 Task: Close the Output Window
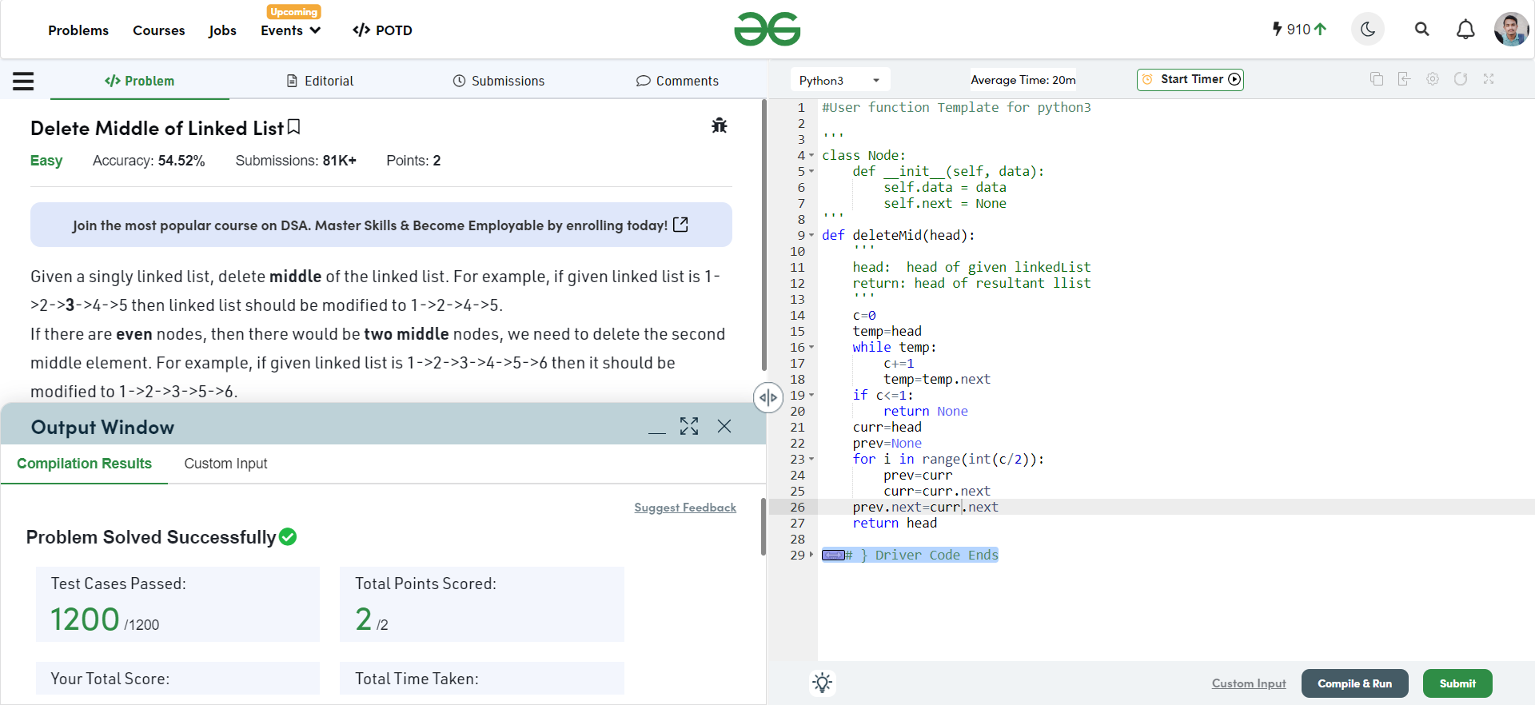pyautogui.click(x=724, y=426)
